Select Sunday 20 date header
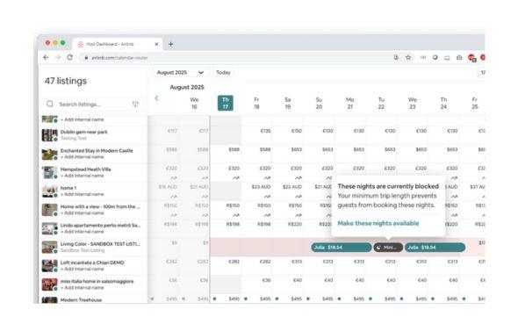 point(319,103)
